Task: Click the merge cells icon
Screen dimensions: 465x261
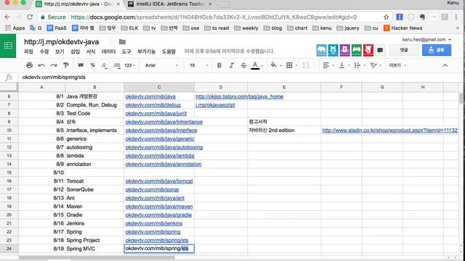Action: coord(306,65)
